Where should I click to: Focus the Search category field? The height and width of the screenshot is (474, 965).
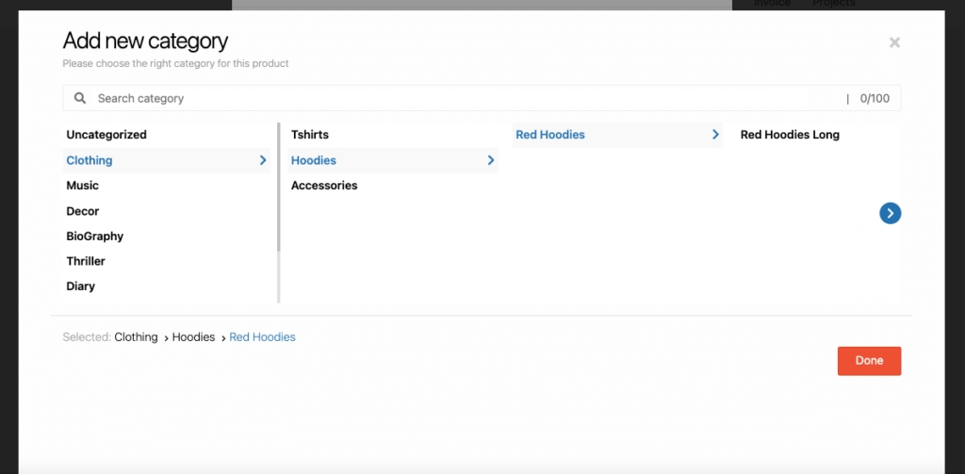[482, 98]
